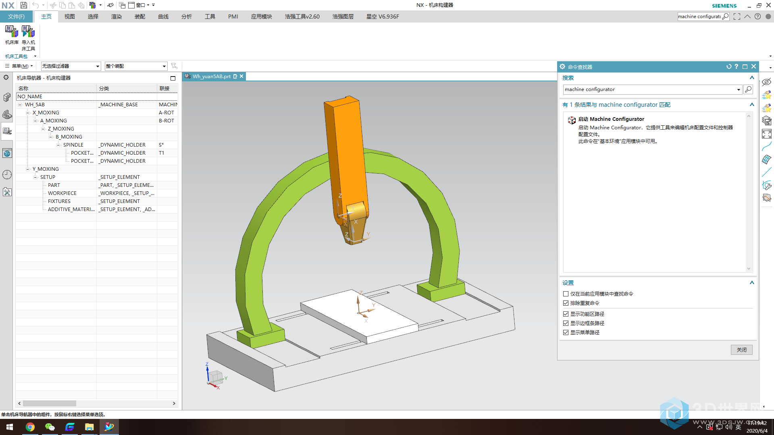Switch to the 曲线 ribbon tab
The width and height of the screenshot is (774, 435).
click(163, 17)
